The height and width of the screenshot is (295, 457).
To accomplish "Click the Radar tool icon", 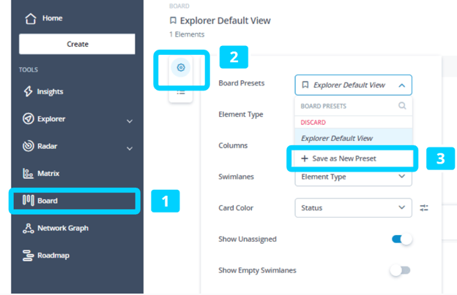I will tap(29, 146).
